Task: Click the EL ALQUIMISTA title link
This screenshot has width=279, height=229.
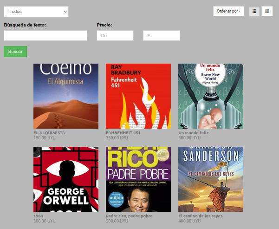Action: [x=49, y=133]
